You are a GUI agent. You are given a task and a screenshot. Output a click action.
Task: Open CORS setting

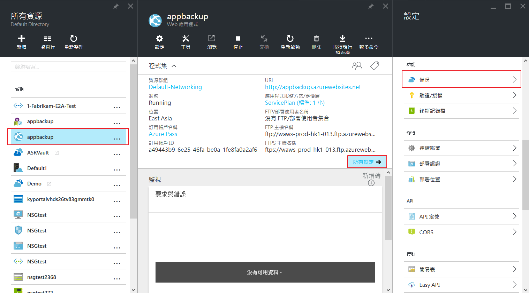(x=461, y=232)
